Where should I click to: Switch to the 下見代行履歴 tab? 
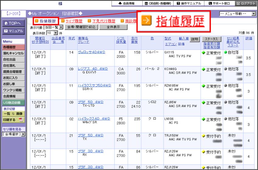tap(104, 21)
